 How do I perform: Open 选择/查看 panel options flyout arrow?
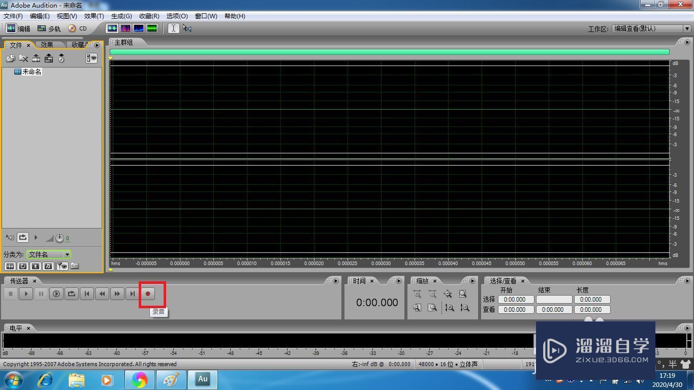[688, 281]
